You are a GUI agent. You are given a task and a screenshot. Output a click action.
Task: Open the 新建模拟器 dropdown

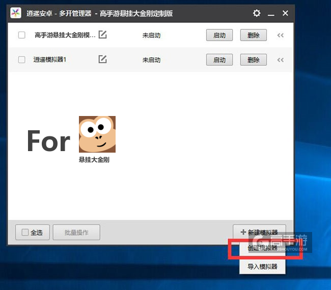[259, 233]
